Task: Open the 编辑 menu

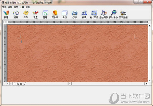Action: (10, 7)
